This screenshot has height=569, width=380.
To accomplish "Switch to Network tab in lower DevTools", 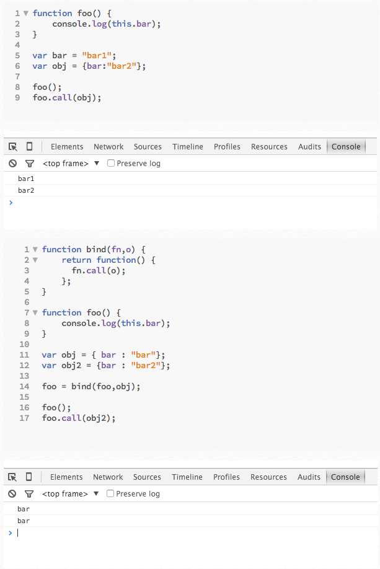I will [x=108, y=477].
